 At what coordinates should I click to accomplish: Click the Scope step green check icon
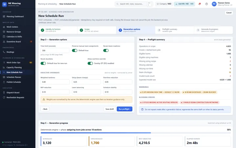coord(81,30)
